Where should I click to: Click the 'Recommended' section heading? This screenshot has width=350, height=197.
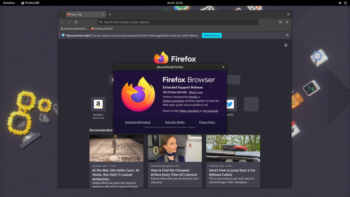click(x=101, y=130)
